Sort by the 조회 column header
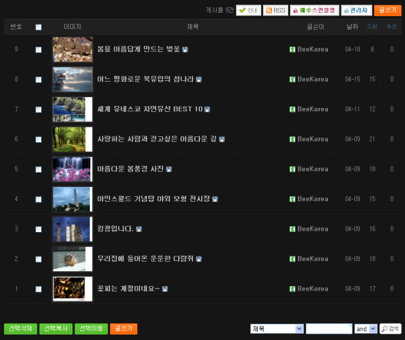Viewport: 405px width, 340px height. point(372,26)
